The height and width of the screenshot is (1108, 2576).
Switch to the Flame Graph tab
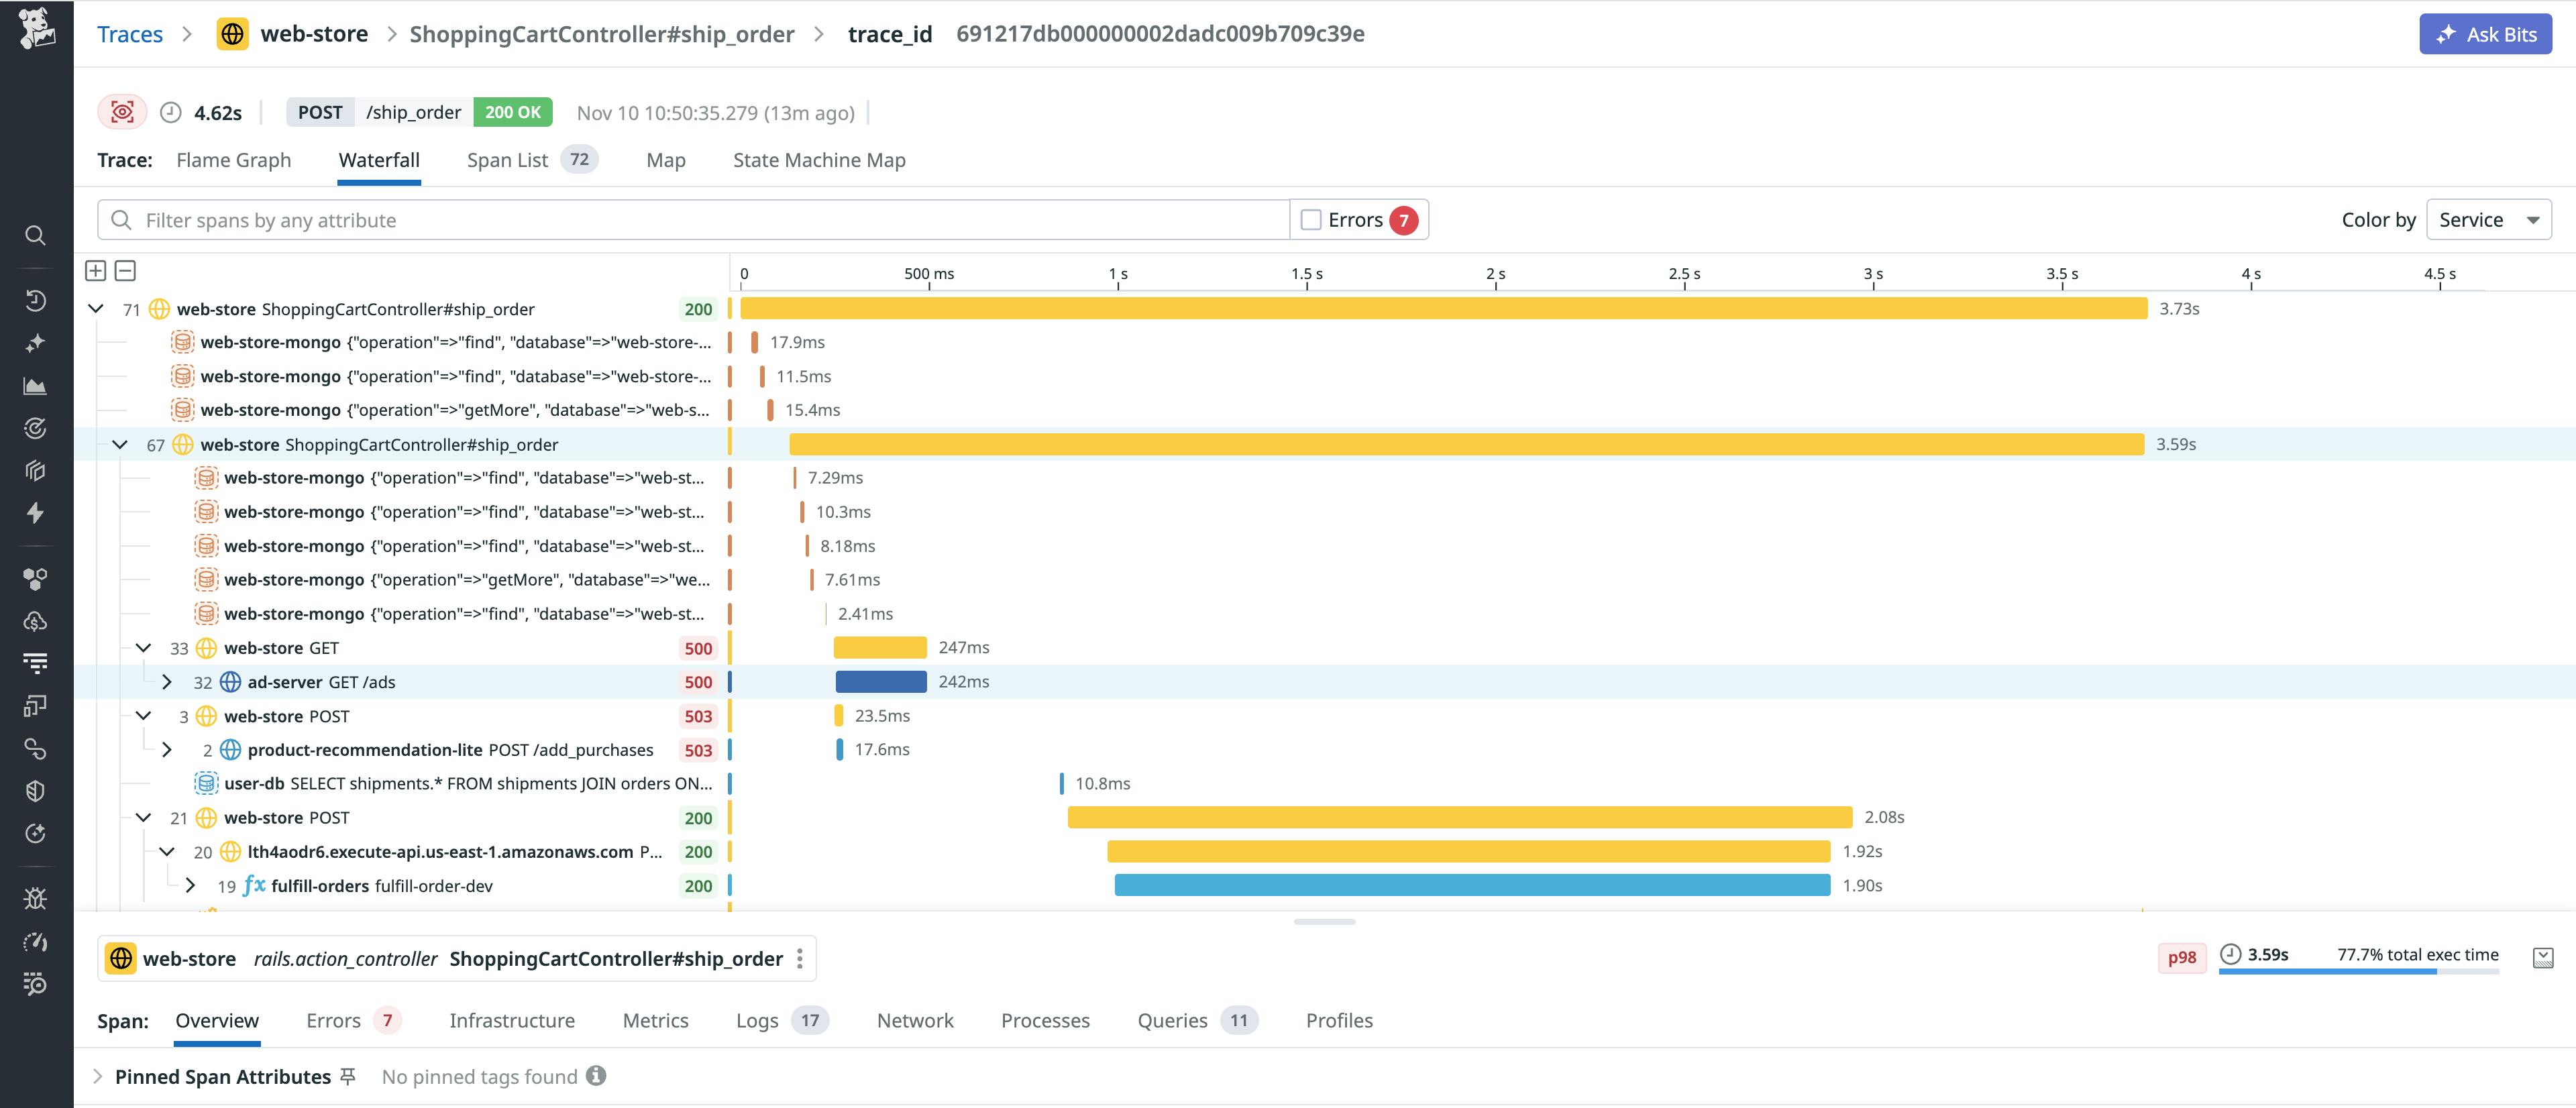point(233,159)
